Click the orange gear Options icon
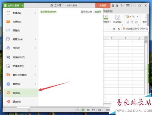Screen dimensions: 152x115 pos(8,93)
